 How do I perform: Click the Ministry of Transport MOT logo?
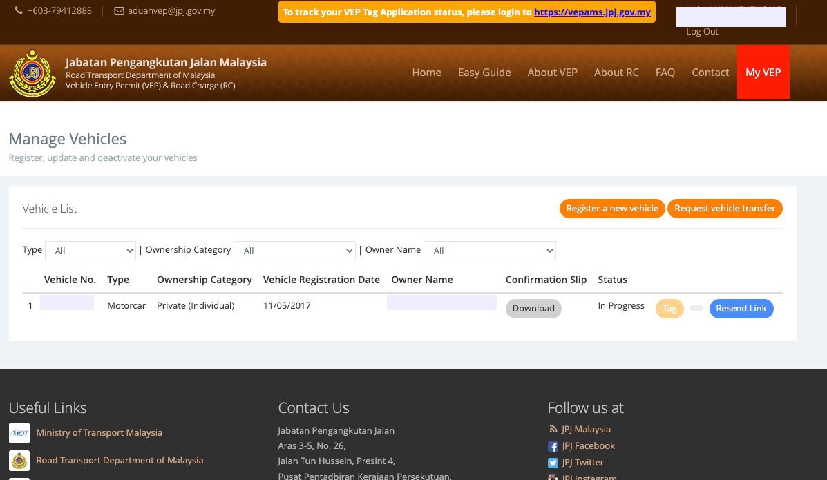pos(19,433)
